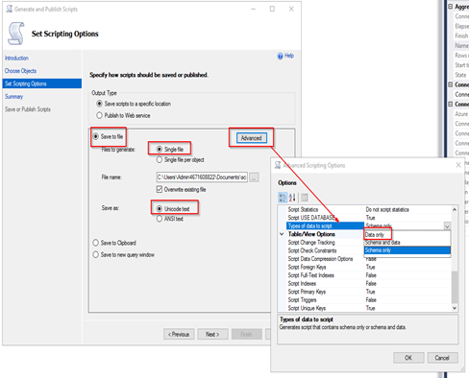Select Categorized view icon in Options
The image size is (469, 378).
(x=283, y=198)
